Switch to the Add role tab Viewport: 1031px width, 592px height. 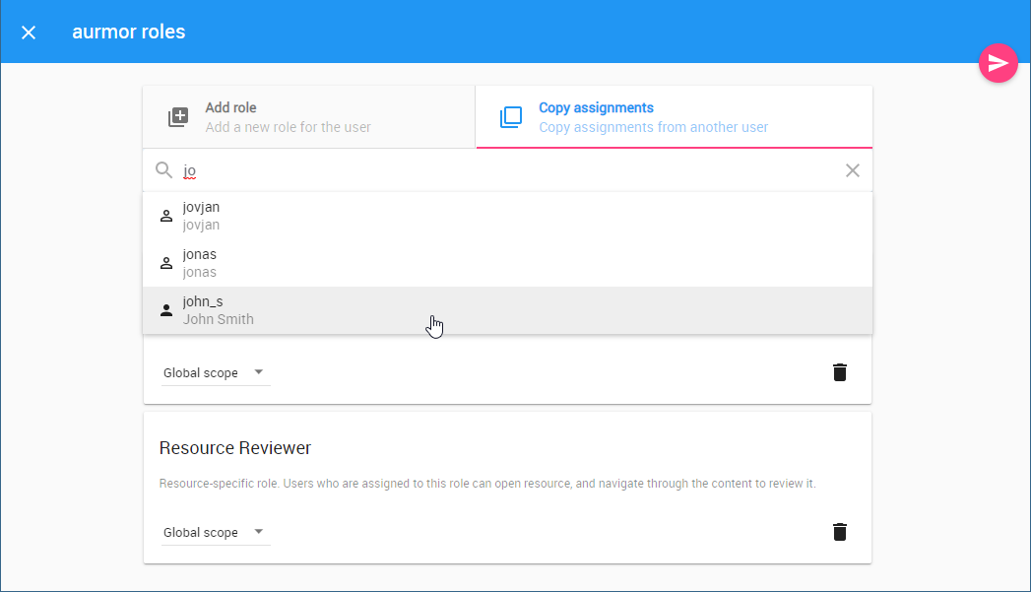click(x=309, y=117)
